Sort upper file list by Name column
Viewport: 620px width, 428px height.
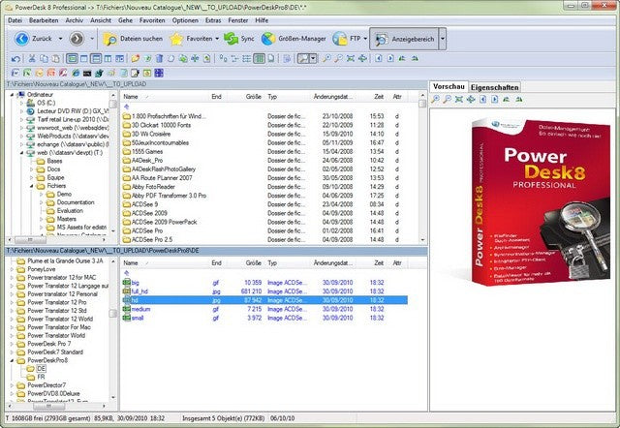[165, 97]
